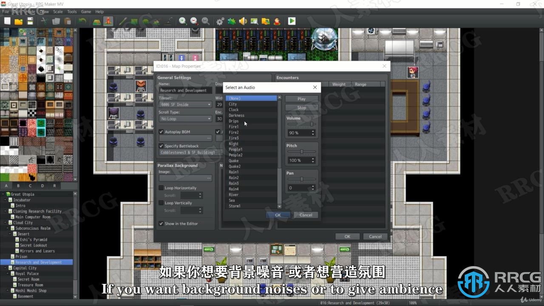Click the Actual Size zoom icon

click(x=205, y=21)
